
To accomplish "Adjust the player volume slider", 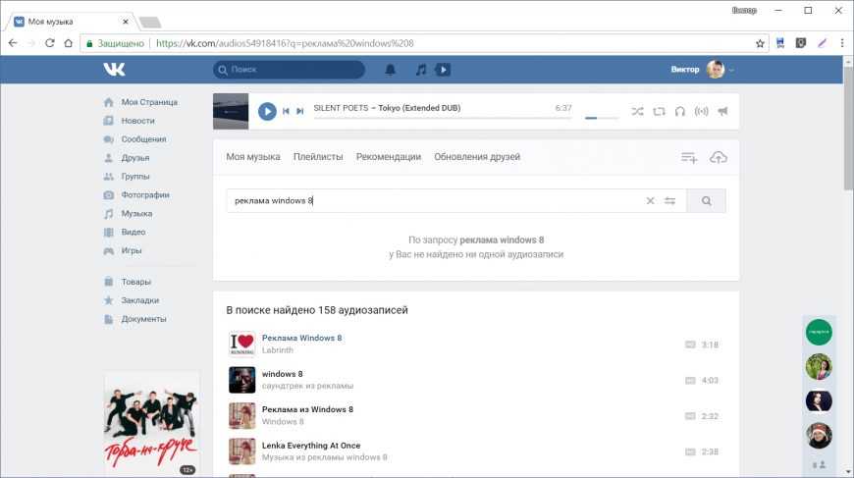I will 601,118.
